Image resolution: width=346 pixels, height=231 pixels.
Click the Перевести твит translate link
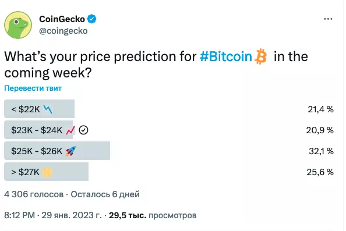coord(33,88)
